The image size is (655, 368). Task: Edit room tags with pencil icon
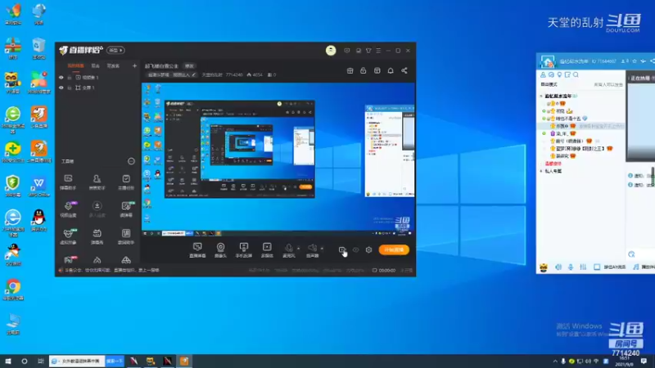[194, 74]
